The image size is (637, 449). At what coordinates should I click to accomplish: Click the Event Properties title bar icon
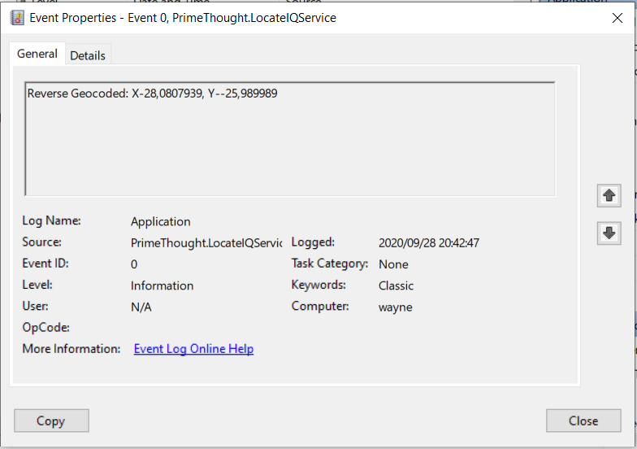17,18
